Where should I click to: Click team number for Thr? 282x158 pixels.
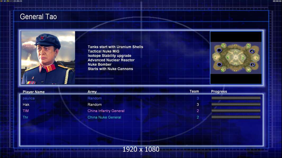pos(198,117)
